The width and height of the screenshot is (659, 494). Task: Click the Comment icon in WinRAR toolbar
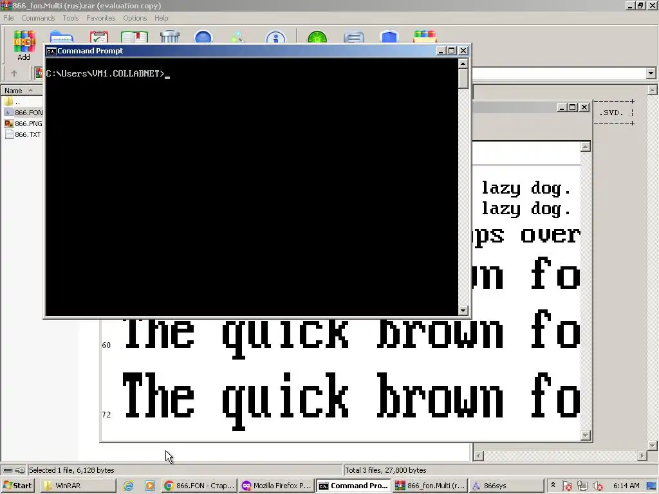354,37
